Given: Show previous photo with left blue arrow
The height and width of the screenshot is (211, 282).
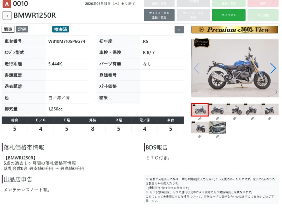Looking at the screenshot, I should click(x=196, y=68).
